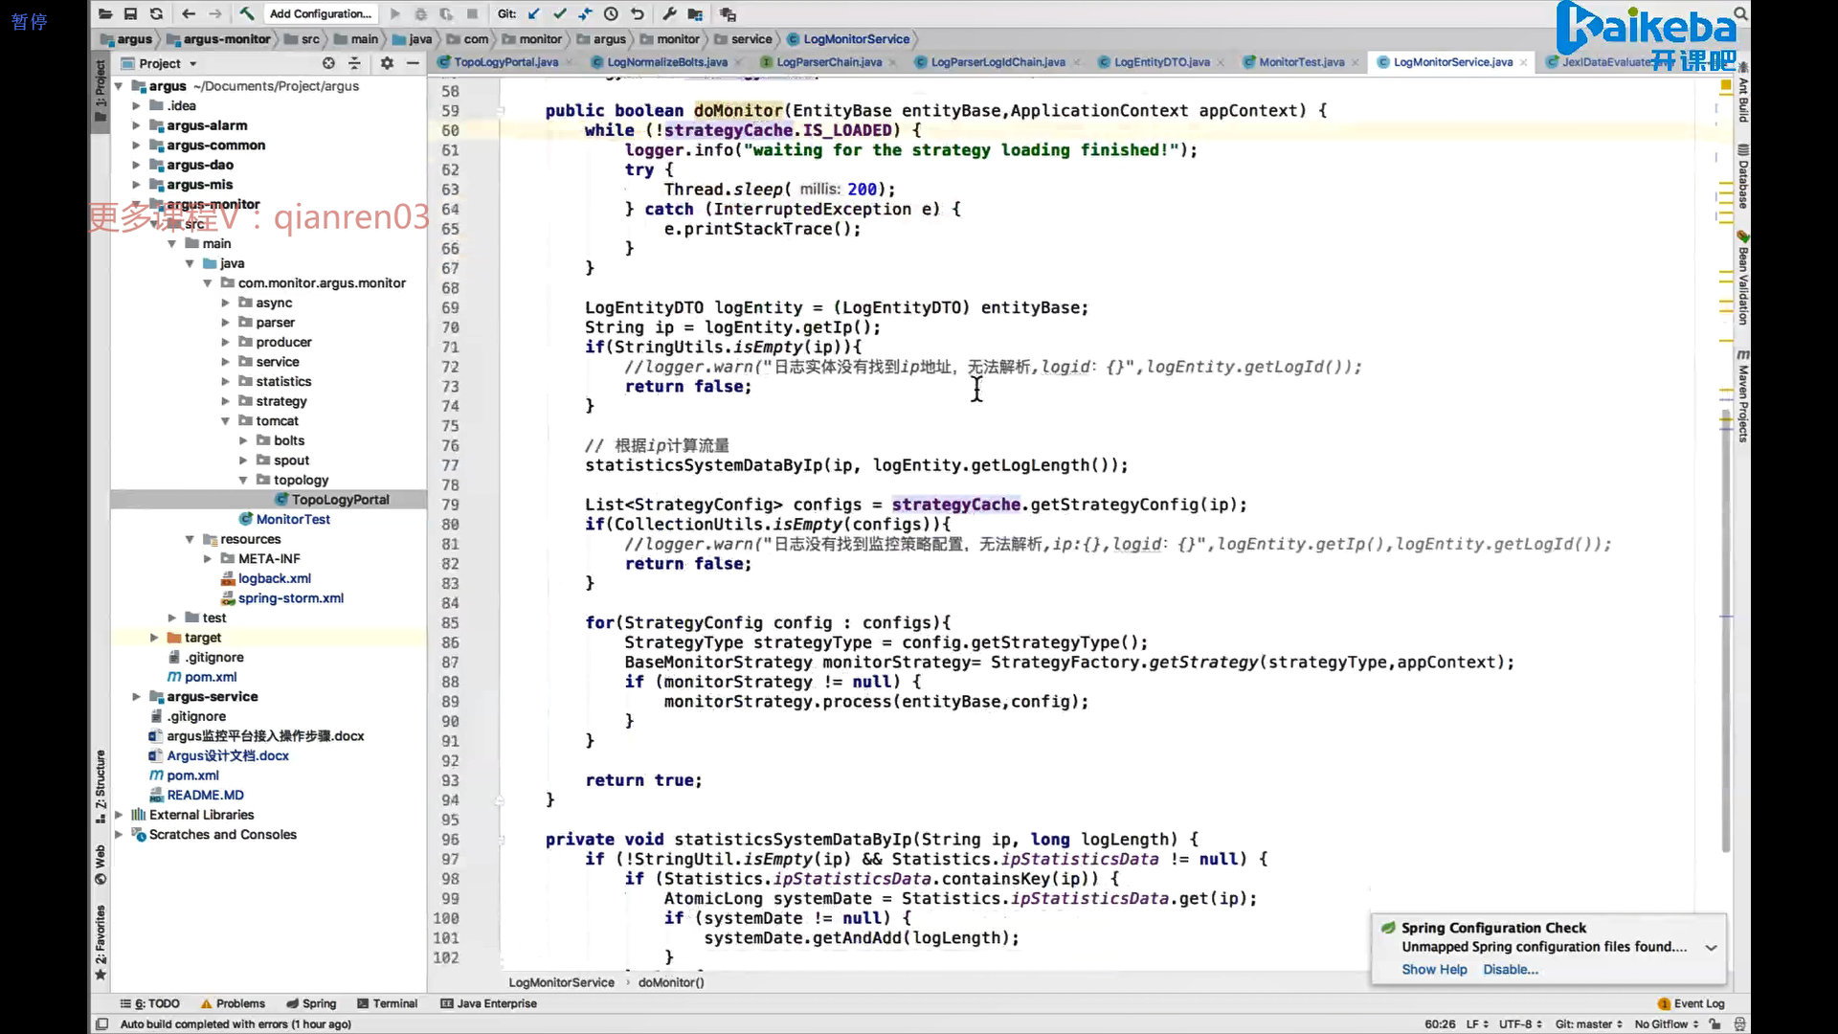Expand the argus-service module folder
Image resolution: width=1838 pixels, height=1034 pixels.
(x=136, y=697)
